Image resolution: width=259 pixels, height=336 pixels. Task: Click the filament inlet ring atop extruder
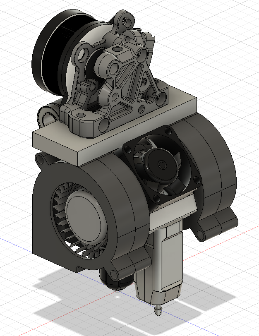(x=126, y=19)
